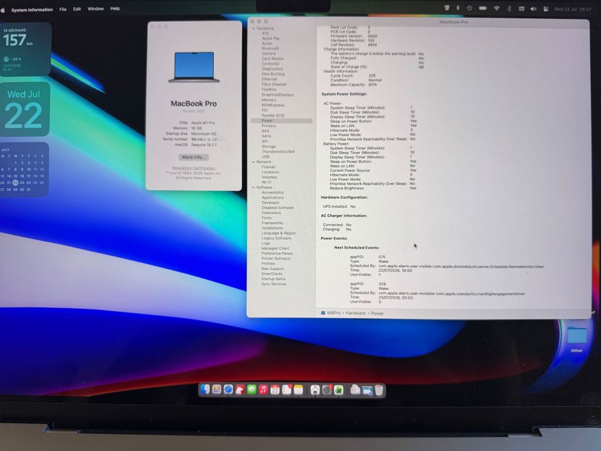Open the Trash in the Dock
The image size is (601, 451).
point(379,390)
